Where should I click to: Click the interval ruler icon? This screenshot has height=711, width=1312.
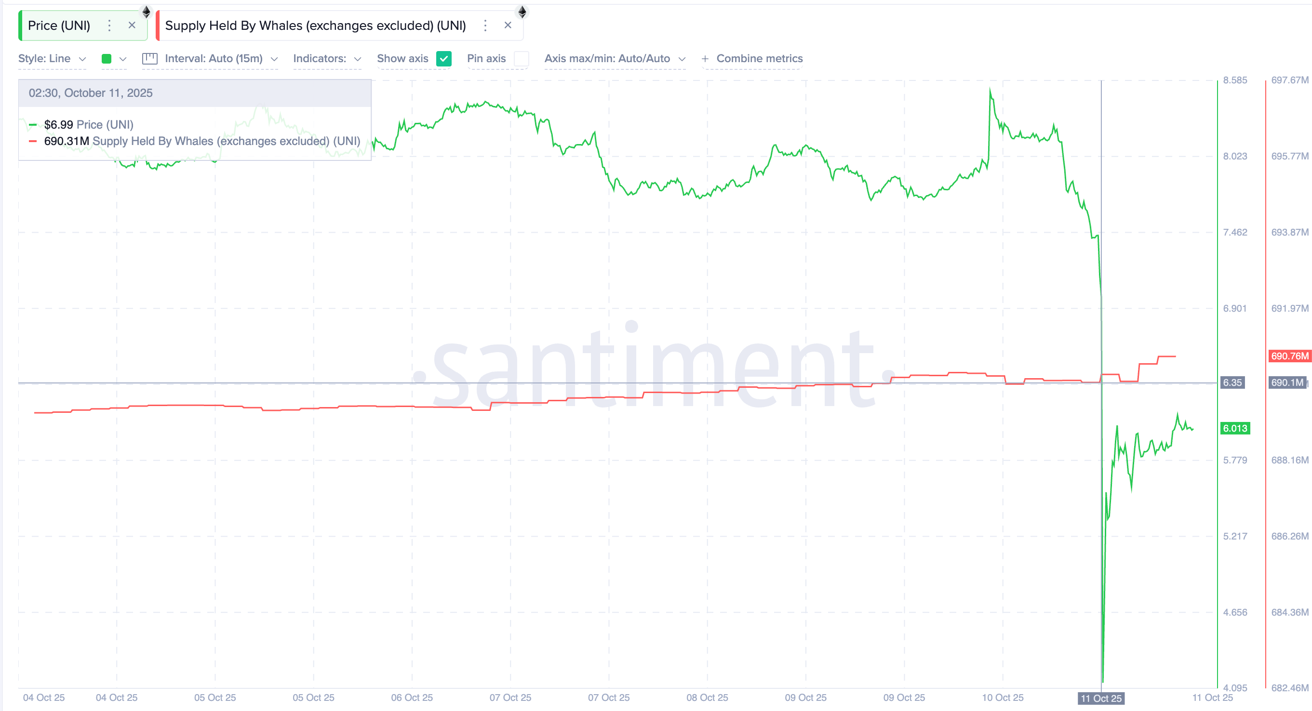point(150,58)
